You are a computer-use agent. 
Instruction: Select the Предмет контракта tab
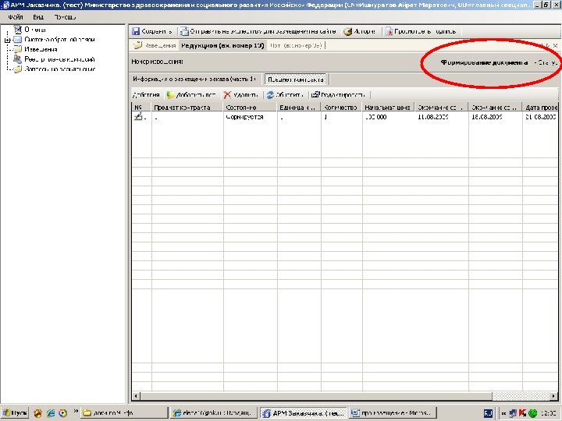point(296,80)
